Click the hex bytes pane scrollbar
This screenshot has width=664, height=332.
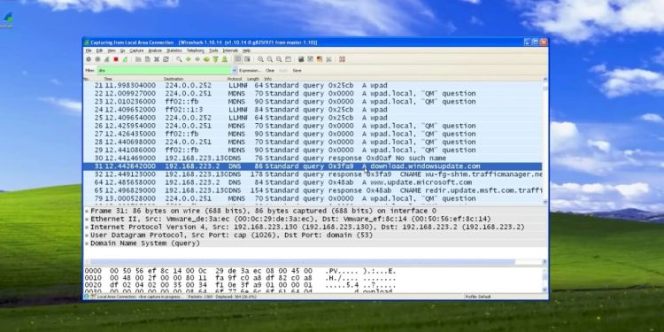click(x=545, y=280)
